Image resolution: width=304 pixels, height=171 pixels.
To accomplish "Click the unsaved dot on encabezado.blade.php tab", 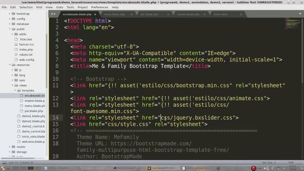I will (95, 14).
